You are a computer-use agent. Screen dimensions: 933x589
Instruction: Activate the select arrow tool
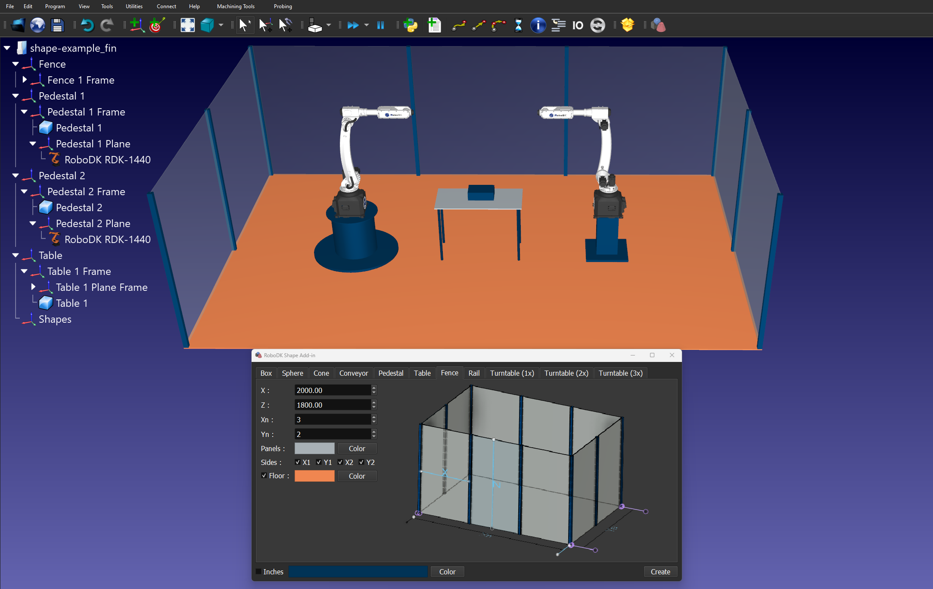click(245, 25)
